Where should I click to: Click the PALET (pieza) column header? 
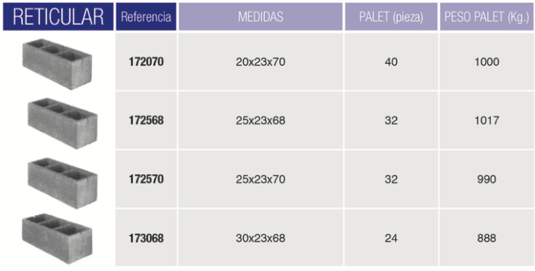click(x=391, y=17)
